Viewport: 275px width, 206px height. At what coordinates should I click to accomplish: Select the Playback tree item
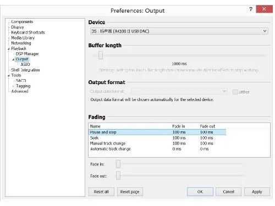click(x=19, y=48)
